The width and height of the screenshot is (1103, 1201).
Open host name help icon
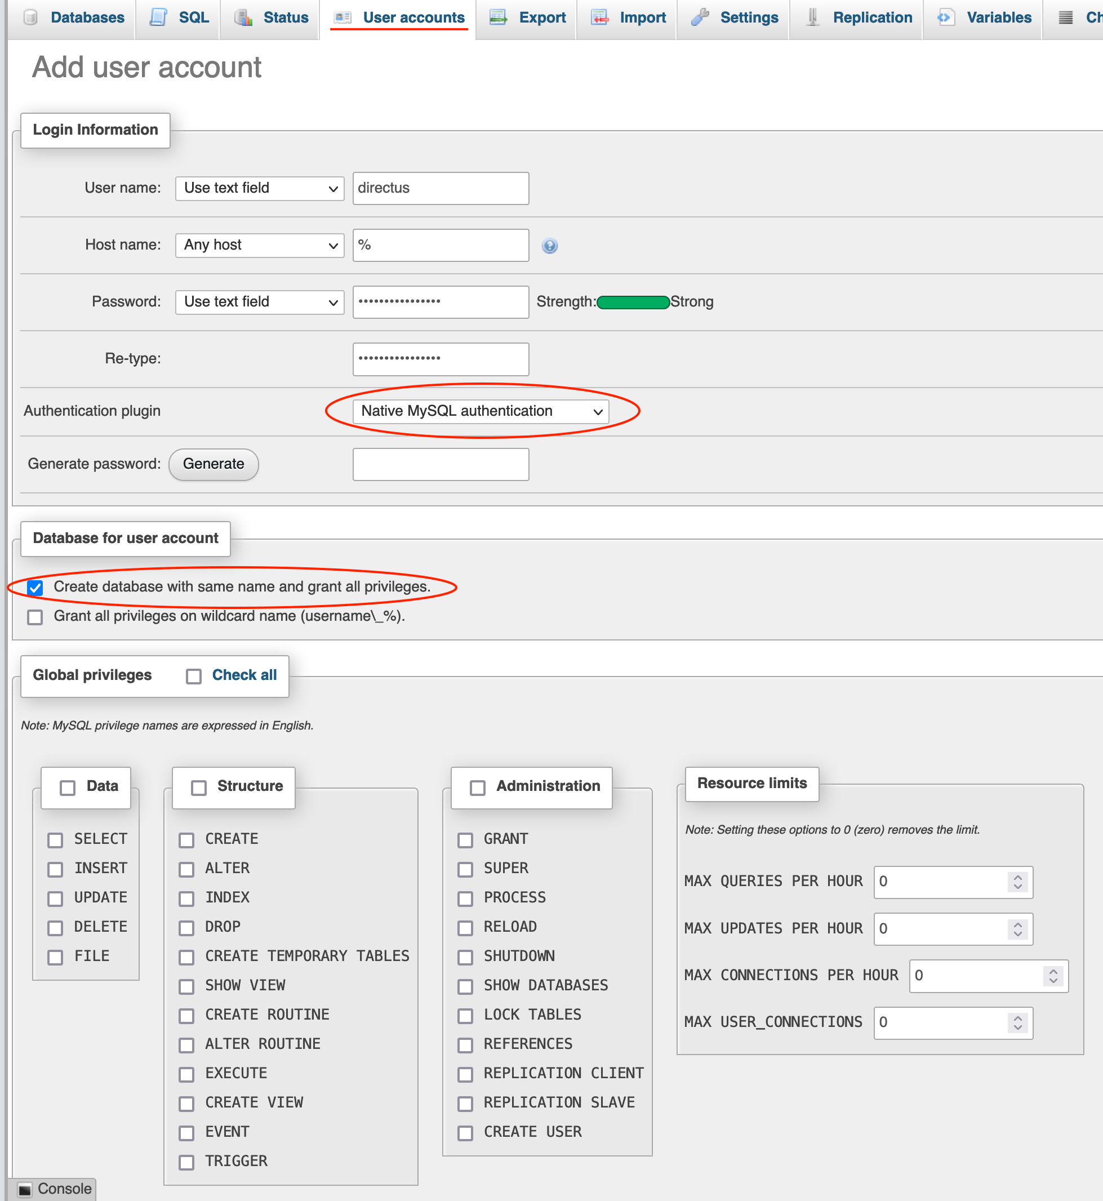click(x=550, y=246)
